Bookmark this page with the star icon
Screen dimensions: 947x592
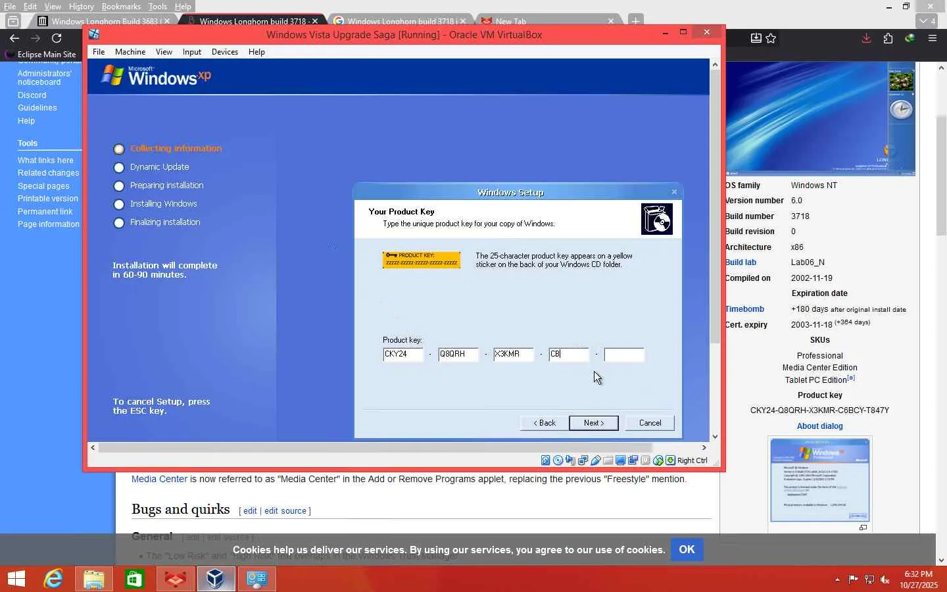pos(771,38)
